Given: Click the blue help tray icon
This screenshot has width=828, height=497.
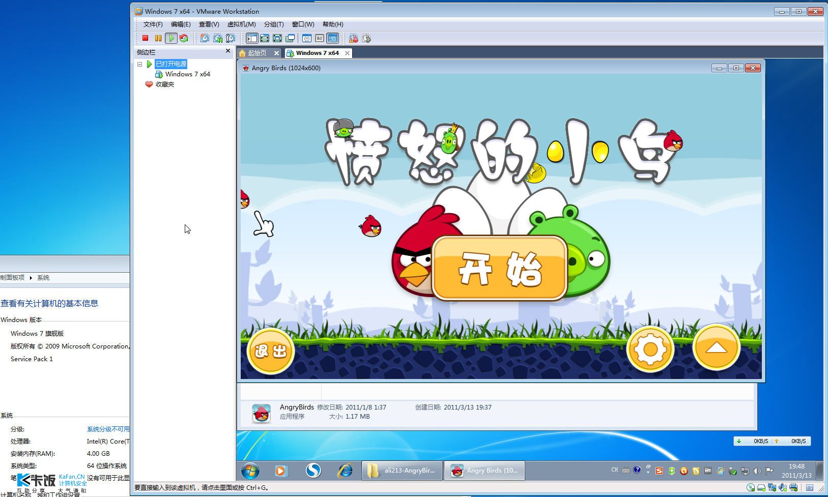Looking at the screenshot, I should click(637, 470).
